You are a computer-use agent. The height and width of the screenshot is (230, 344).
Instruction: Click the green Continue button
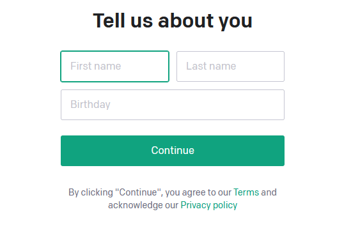173,151
